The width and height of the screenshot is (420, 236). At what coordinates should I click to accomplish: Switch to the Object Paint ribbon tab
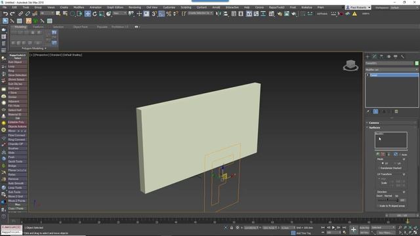(80, 27)
